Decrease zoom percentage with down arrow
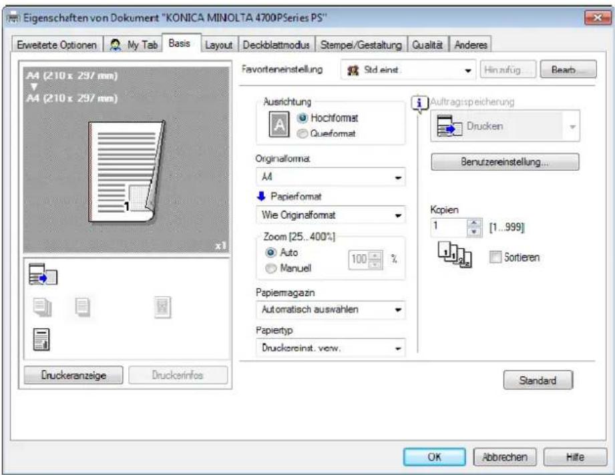The image size is (615, 475). tap(375, 265)
